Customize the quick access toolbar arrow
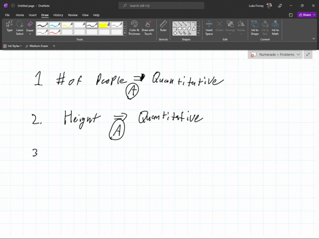This screenshot has width=319, height=239. coord(54,46)
